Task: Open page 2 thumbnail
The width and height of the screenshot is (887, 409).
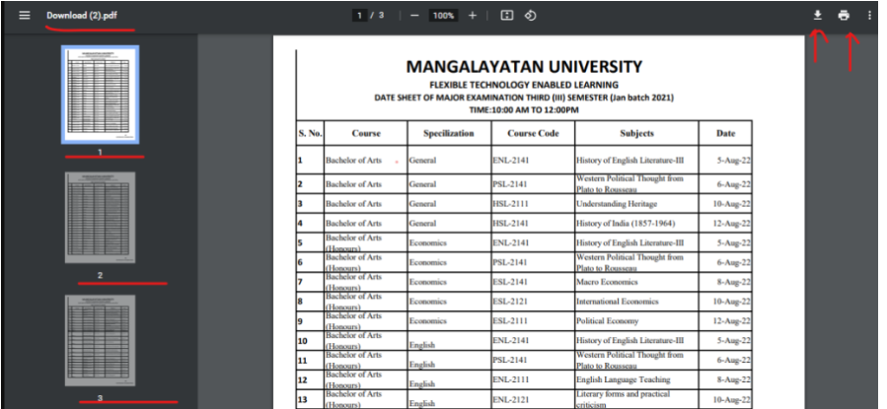Action: click(100, 218)
